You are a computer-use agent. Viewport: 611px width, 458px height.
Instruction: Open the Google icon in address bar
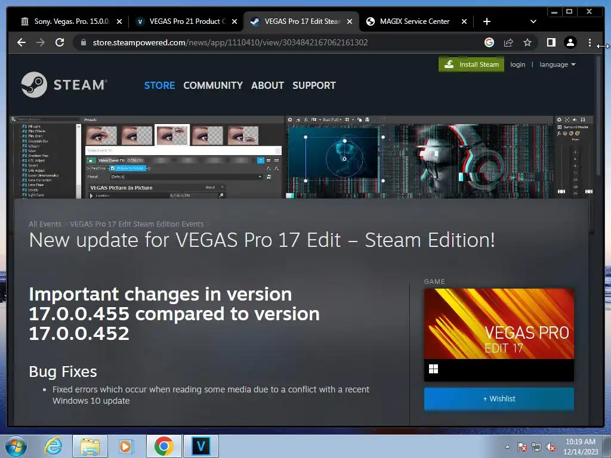(x=489, y=42)
